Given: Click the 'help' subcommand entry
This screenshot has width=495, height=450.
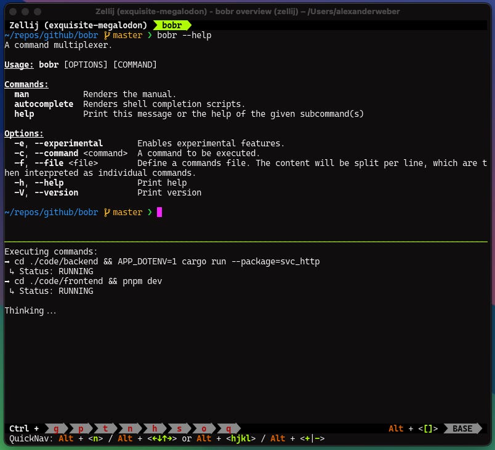Looking at the screenshot, I should (x=24, y=114).
